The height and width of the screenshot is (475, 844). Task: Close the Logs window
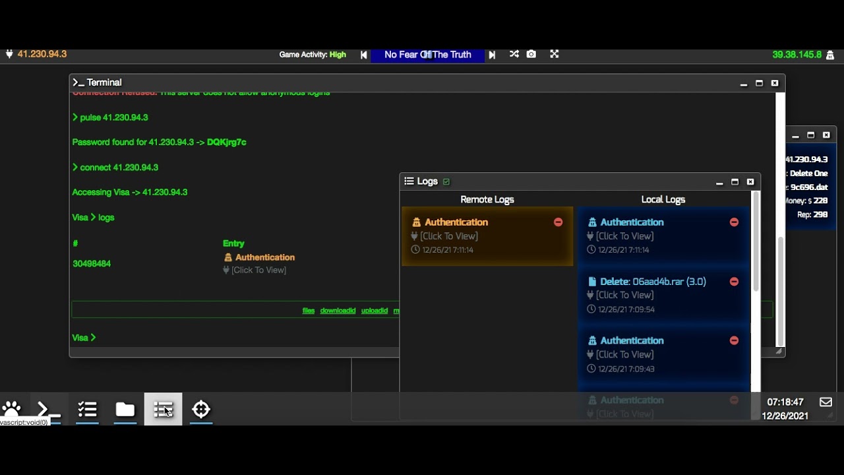tap(750, 182)
